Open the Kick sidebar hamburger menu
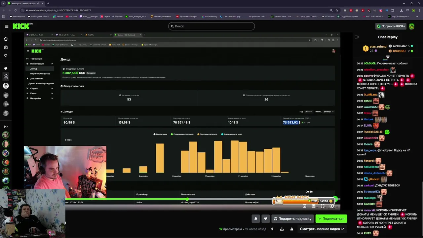The height and width of the screenshot is (238, 423). (x=6, y=26)
